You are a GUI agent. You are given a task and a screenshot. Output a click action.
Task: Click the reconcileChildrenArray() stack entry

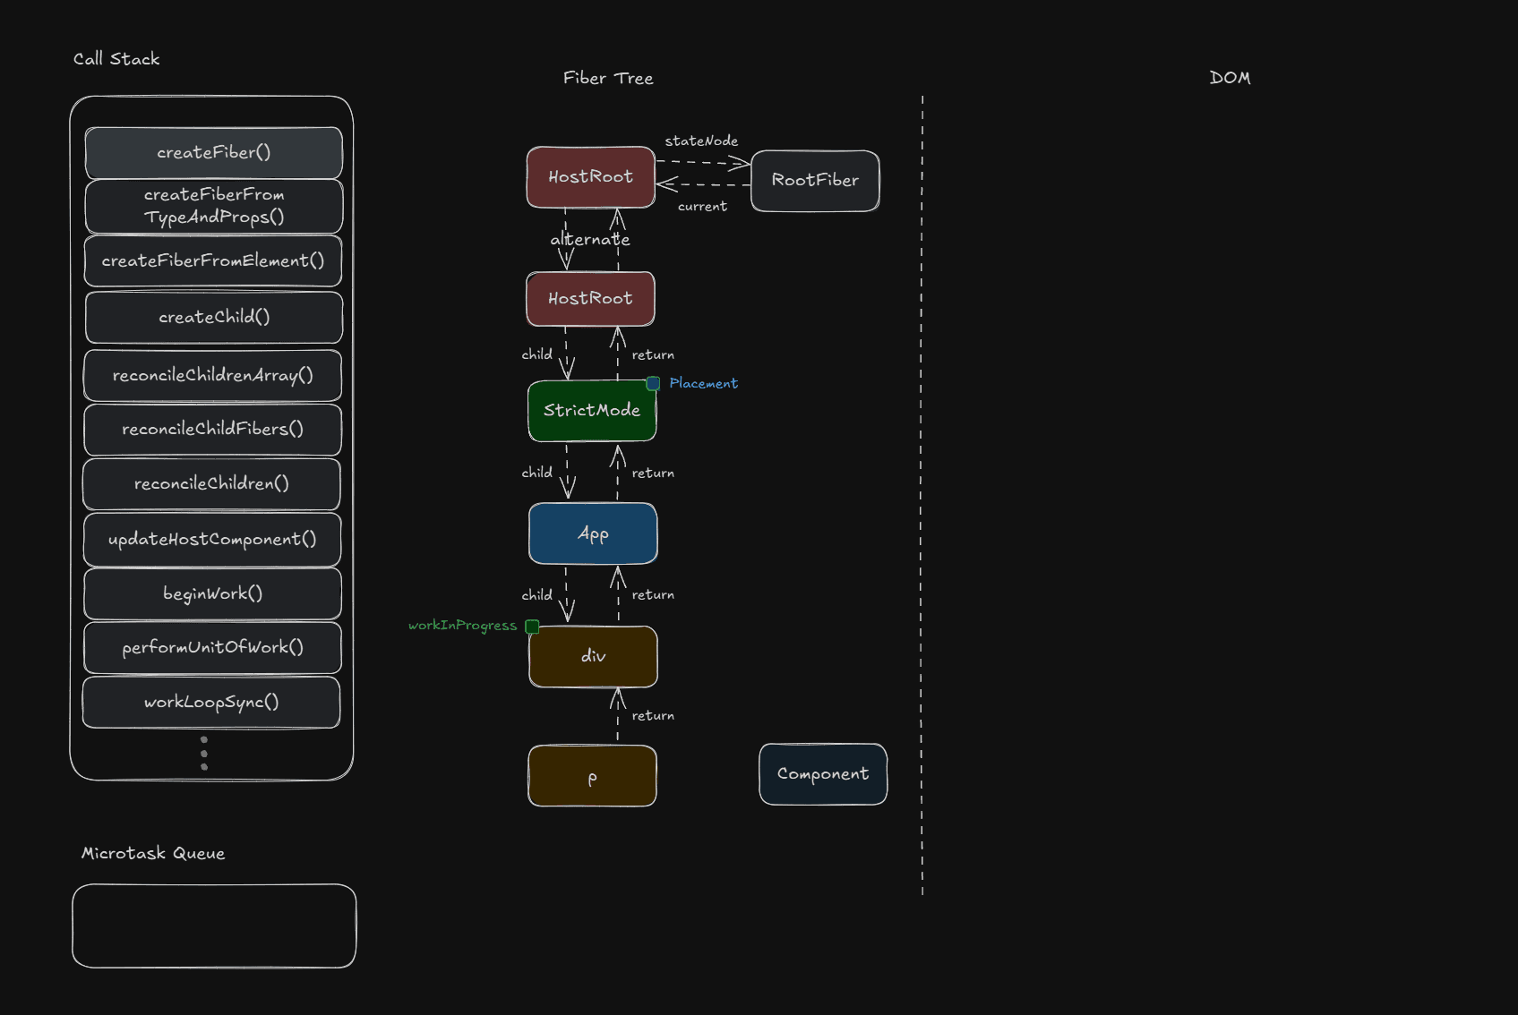click(x=213, y=375)
